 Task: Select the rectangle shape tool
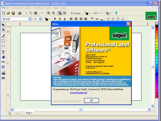click(3, 41)
